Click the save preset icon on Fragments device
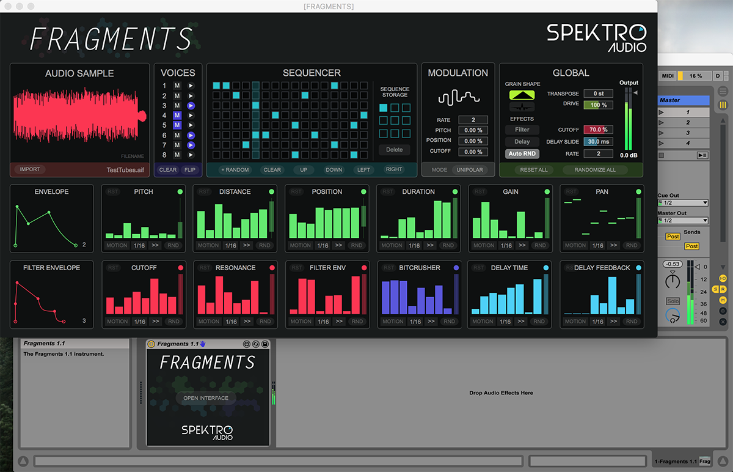The image size is (733, 472). pyautogui.click(x=265, y=344)
